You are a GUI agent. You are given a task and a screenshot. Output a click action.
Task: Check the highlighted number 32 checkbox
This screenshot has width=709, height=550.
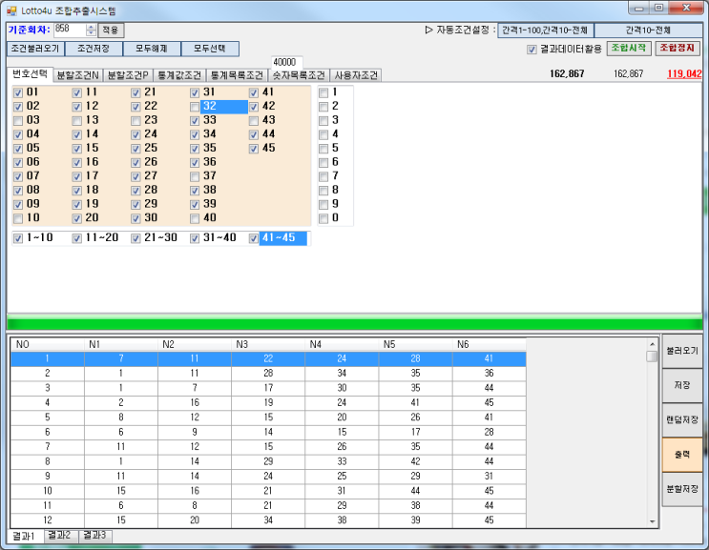[x=195, y=107]
